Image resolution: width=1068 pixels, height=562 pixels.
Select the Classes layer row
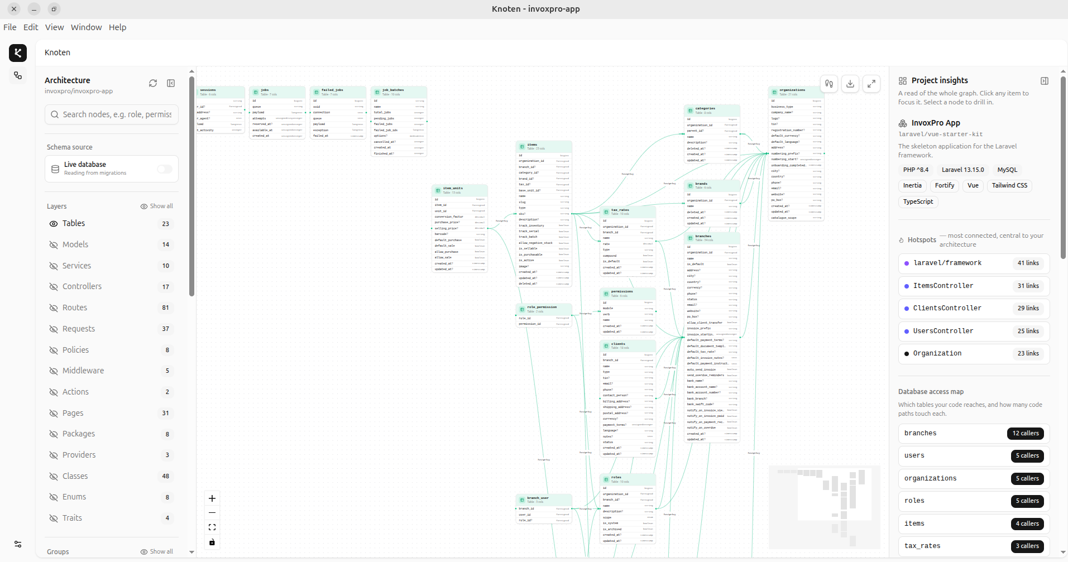112,477
